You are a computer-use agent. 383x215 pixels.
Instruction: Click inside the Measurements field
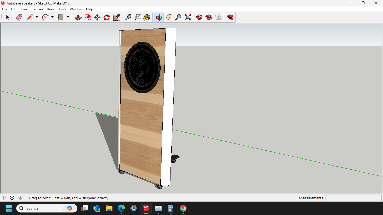[x=353, y=198]
